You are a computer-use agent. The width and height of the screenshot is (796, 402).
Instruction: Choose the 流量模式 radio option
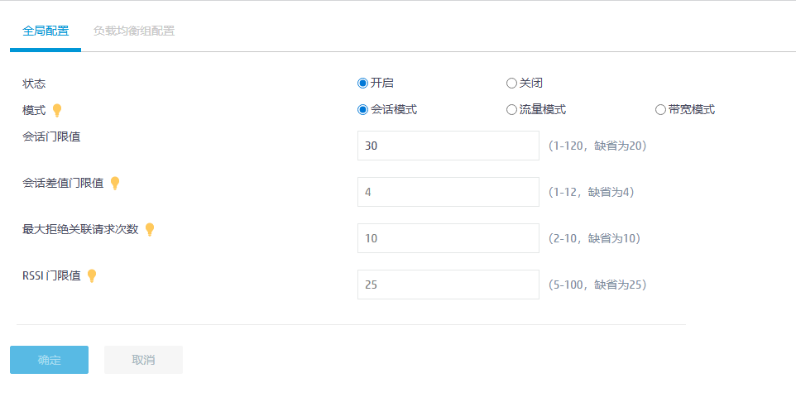(x=511, y=109)
